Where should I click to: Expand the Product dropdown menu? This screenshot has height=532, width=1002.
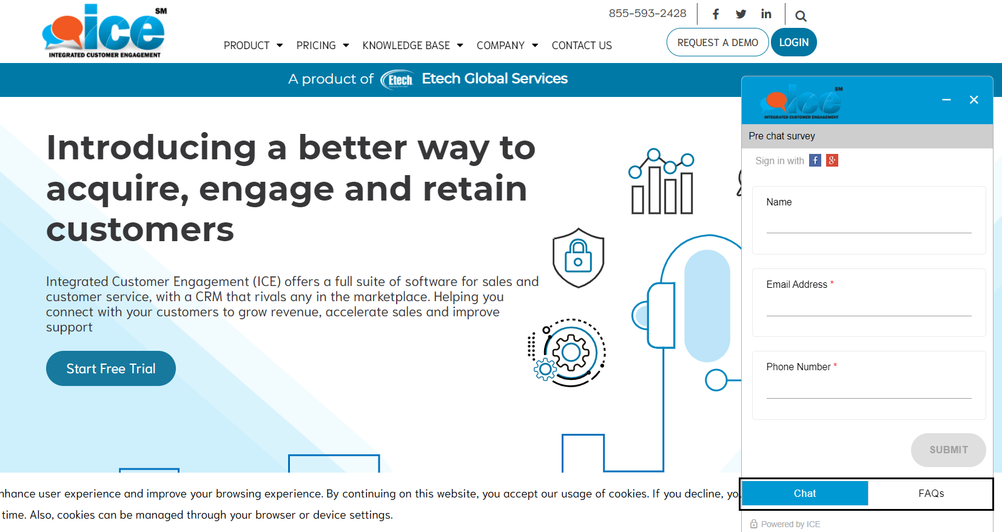coord(253,45)
